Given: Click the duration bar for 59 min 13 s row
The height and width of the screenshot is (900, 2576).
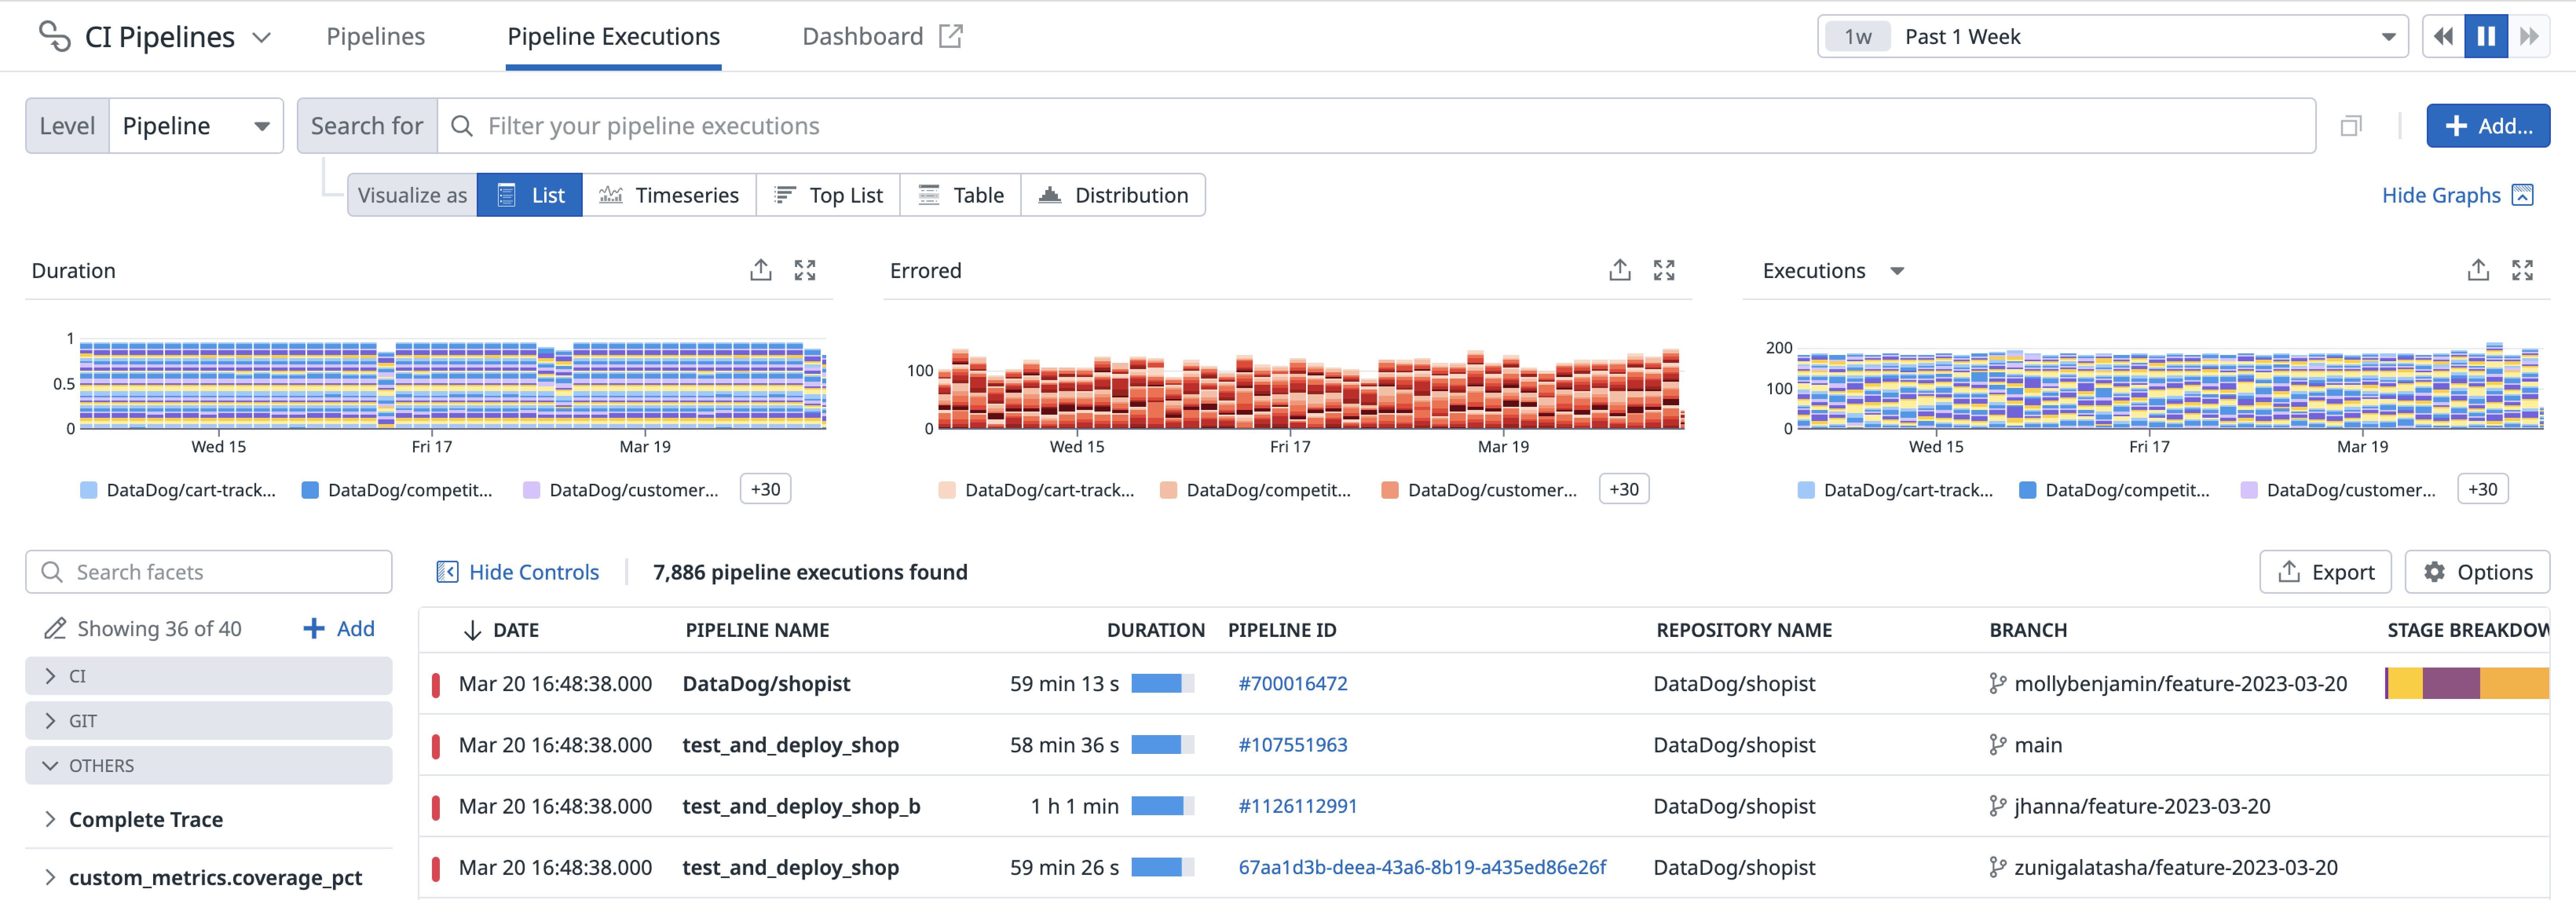Looking at the screenshot, I should coord(1163,684).
